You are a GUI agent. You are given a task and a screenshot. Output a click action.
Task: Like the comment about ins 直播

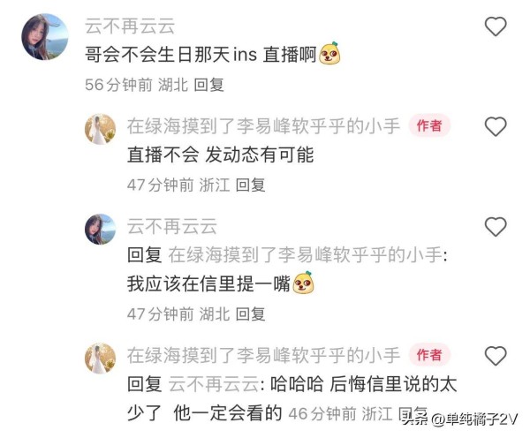496,26
